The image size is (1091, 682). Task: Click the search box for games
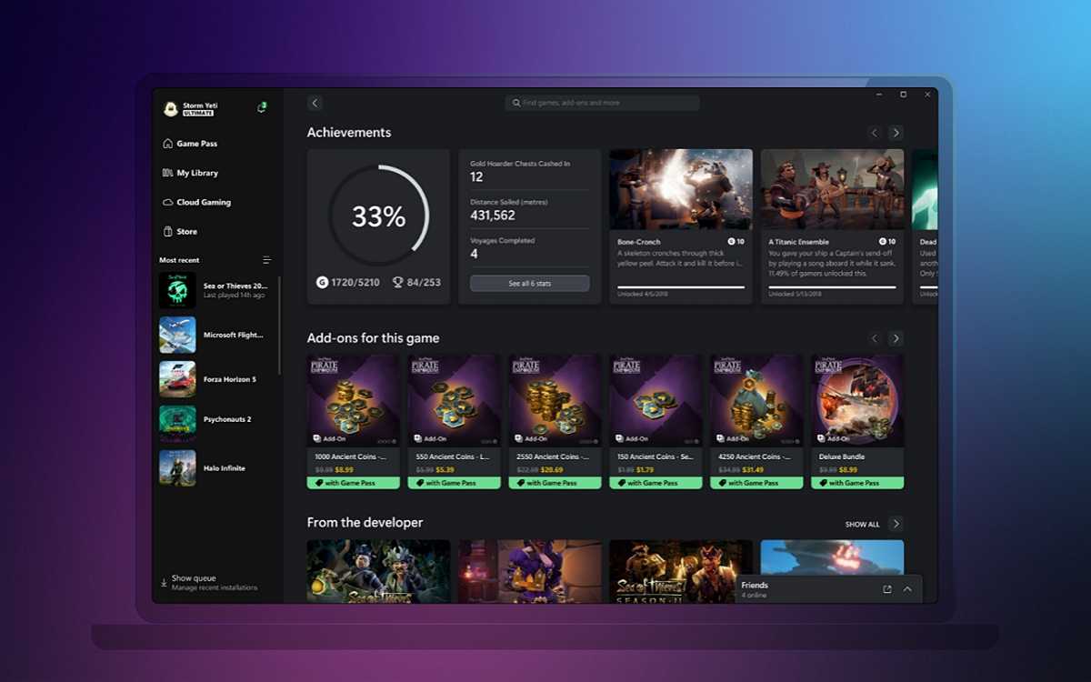coord(602,103)
